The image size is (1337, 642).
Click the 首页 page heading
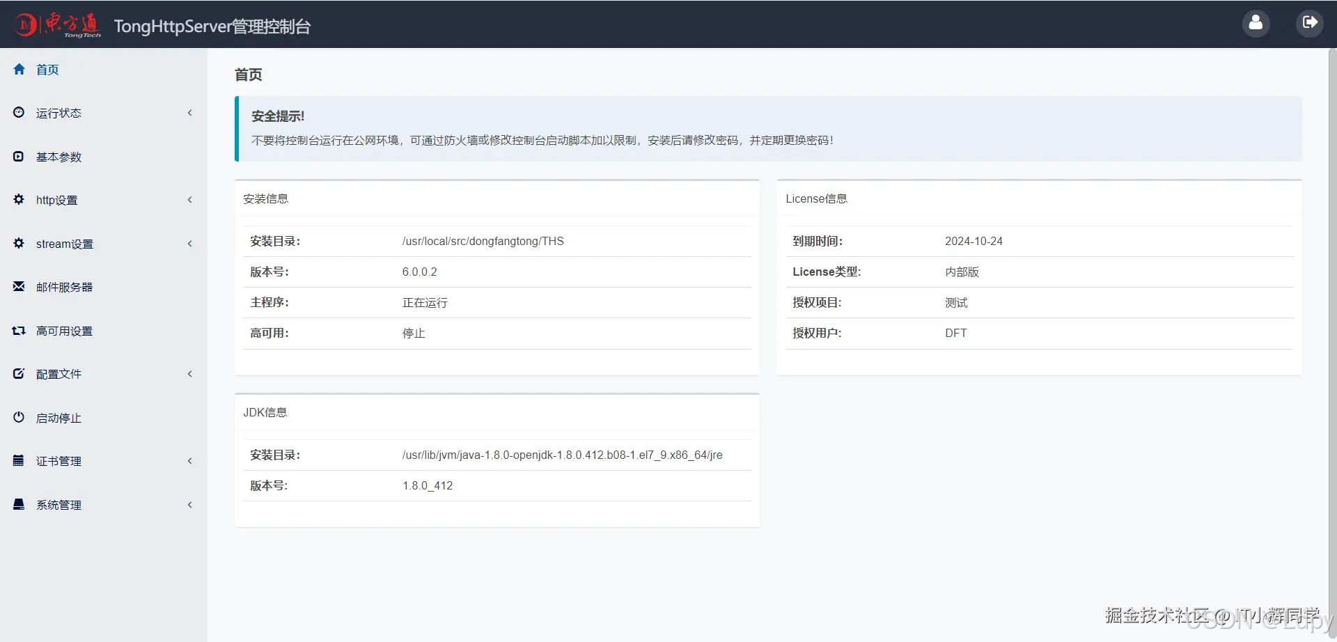(249, 75)
